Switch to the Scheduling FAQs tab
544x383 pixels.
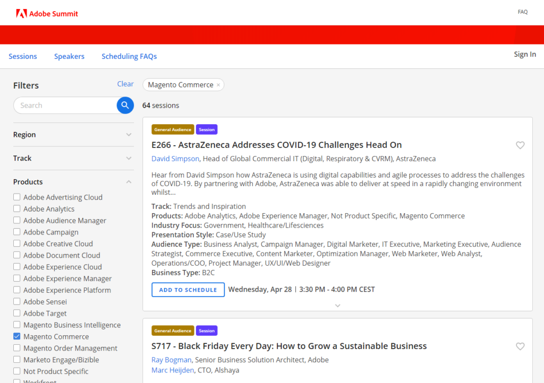[x=129, y=56]
